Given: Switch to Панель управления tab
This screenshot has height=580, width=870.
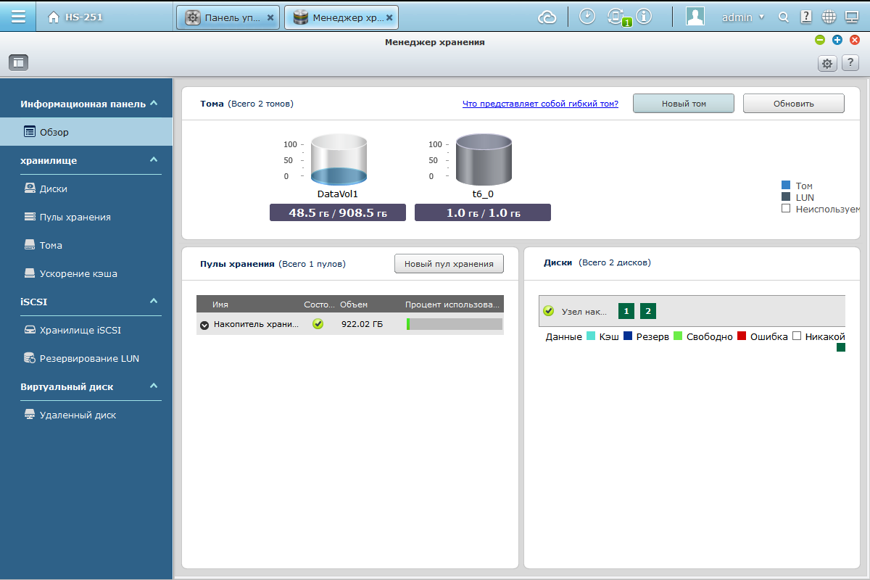Looking at the screenshot, I should coord(228,17).
